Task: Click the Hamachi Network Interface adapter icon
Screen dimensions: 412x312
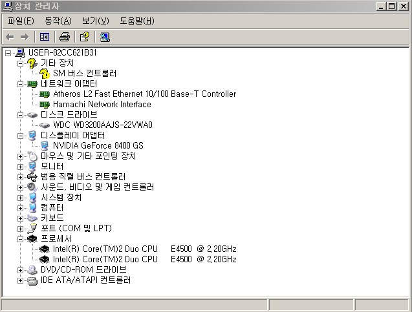Action: point(45,105)
